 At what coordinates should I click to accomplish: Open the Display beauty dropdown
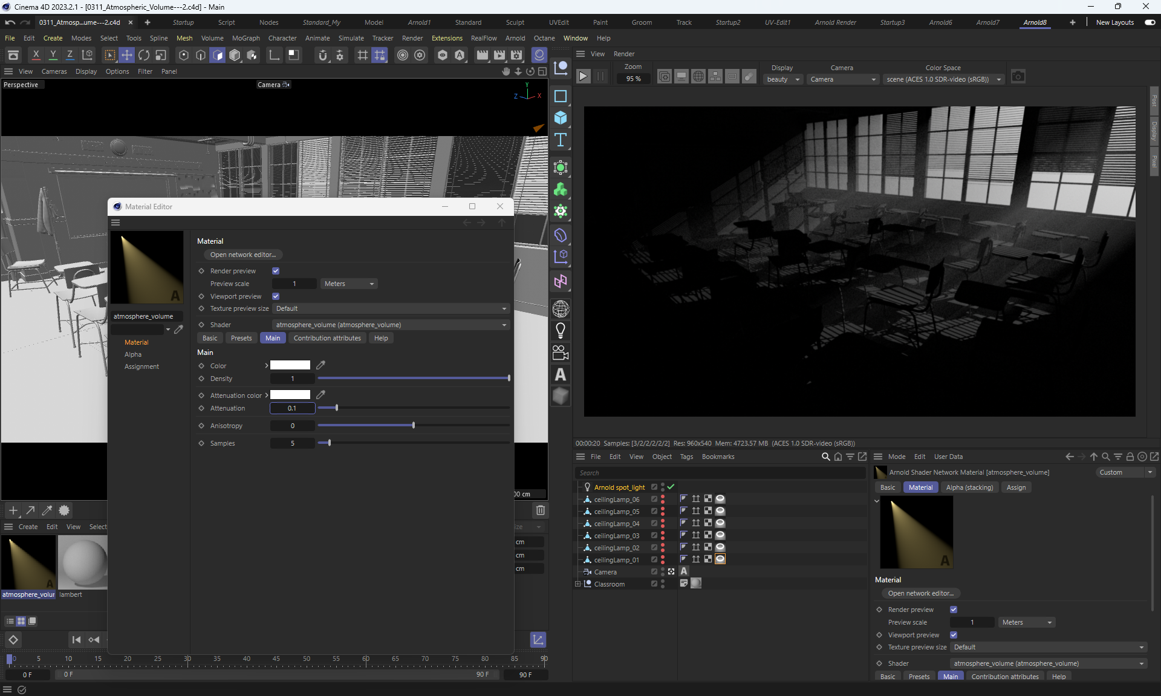click(x=782, y=79)
